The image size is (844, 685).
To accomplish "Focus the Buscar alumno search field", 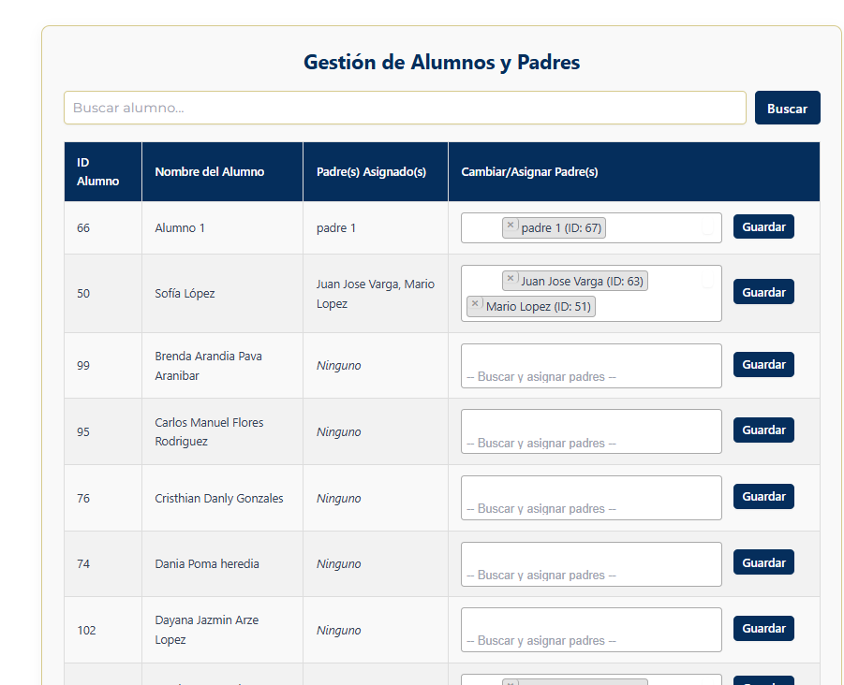I will tap(405, 108).
